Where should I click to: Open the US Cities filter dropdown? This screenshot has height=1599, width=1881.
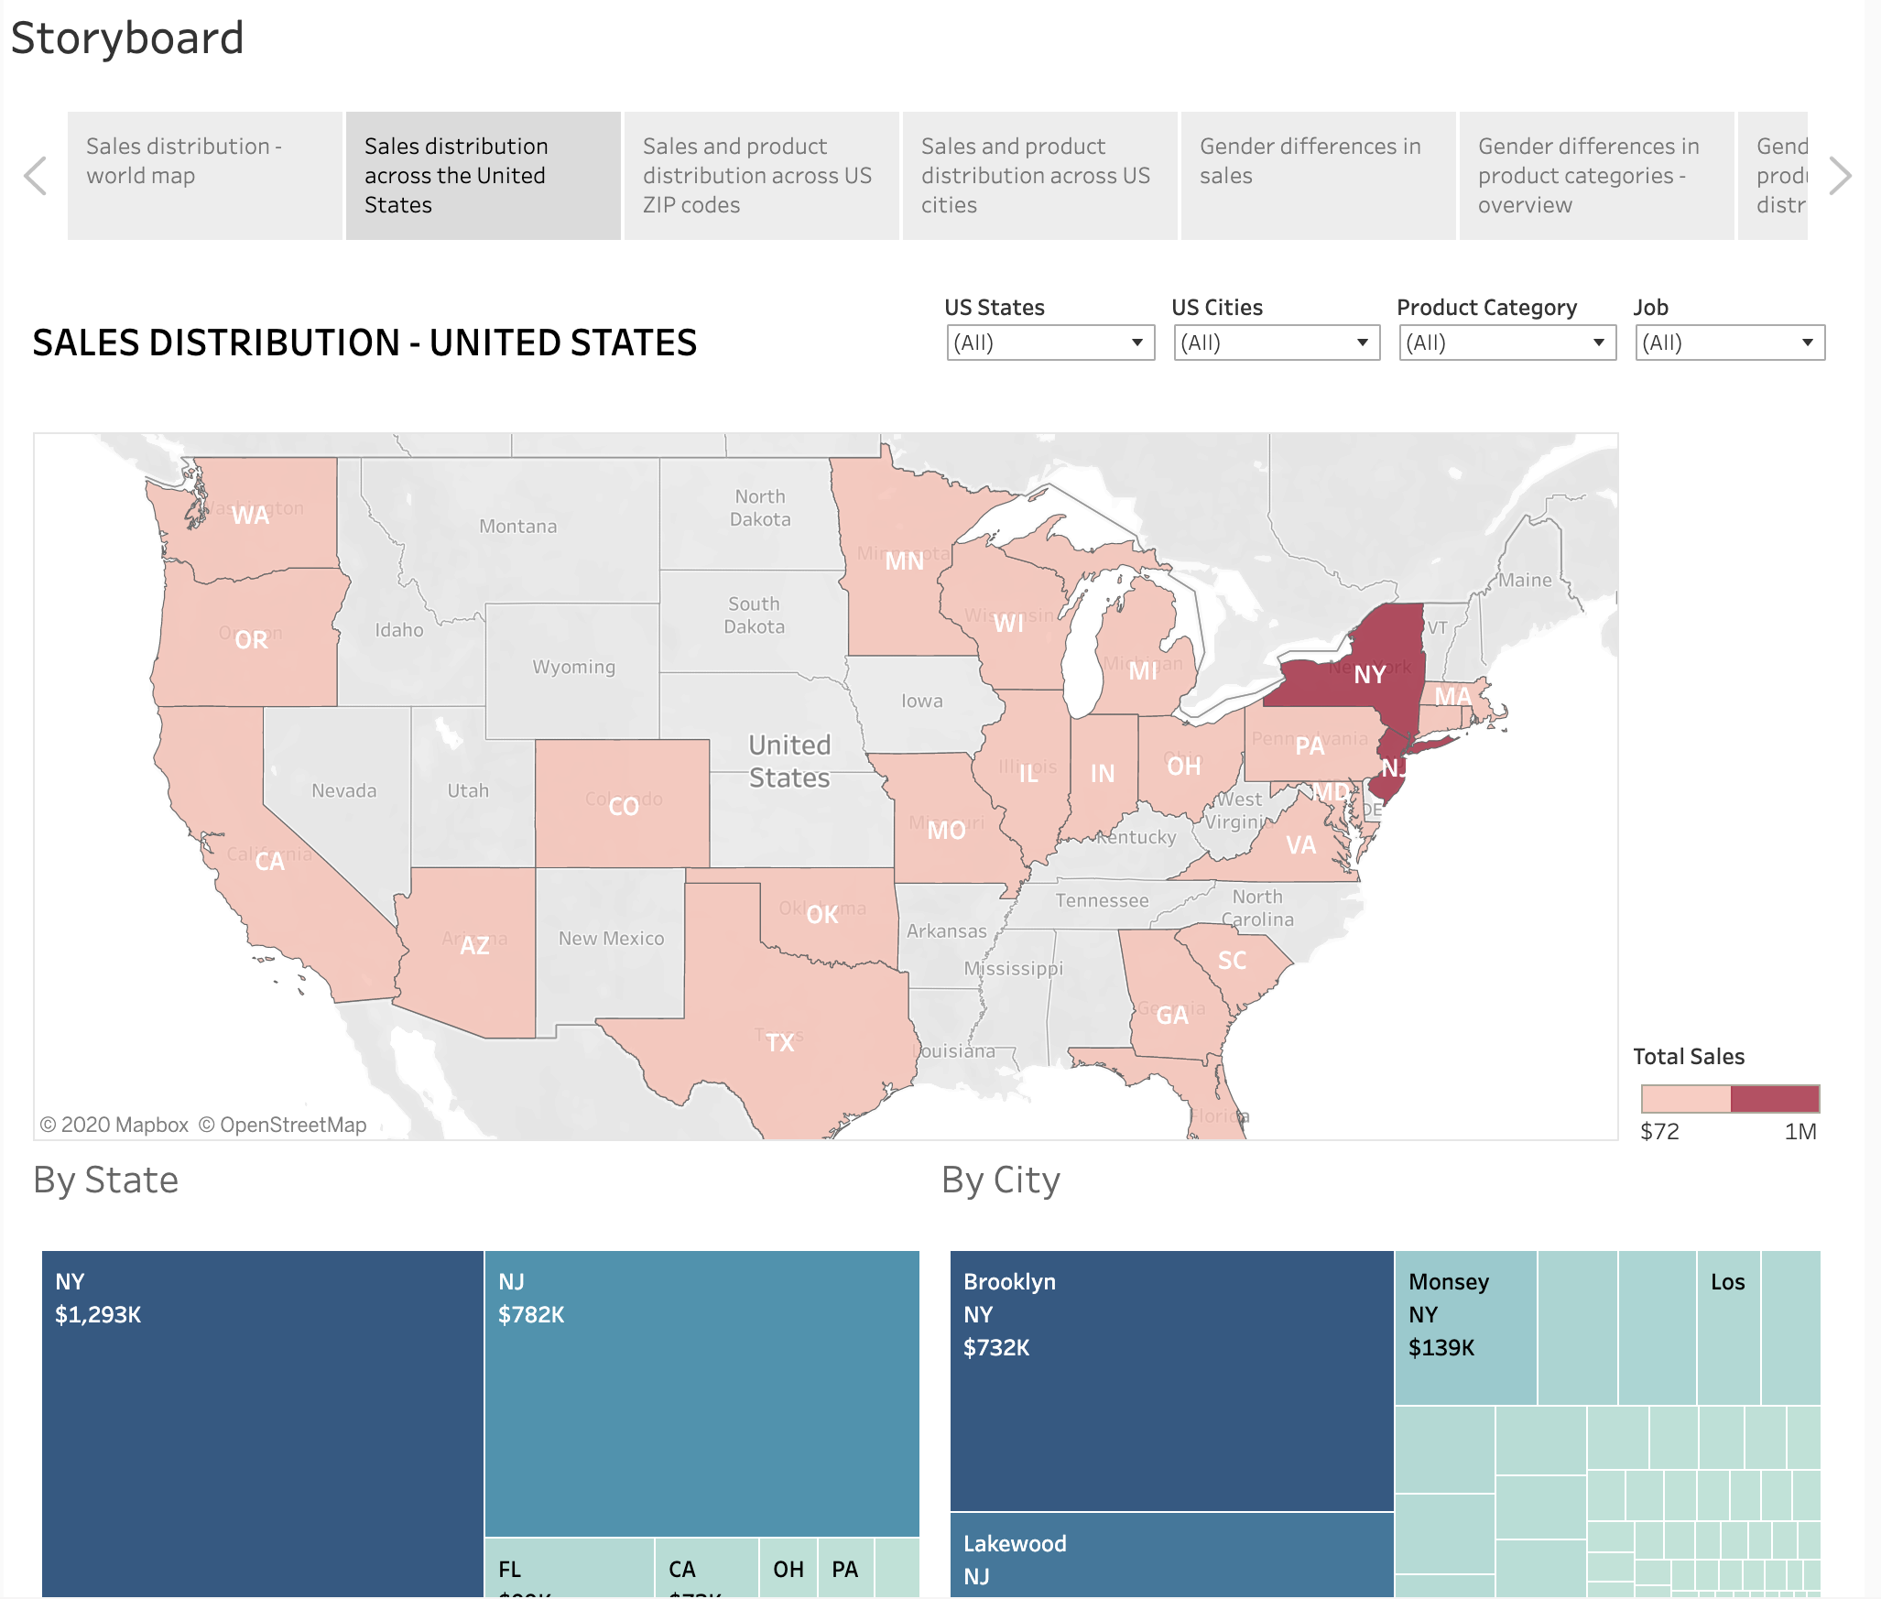tap(1276, 343)
